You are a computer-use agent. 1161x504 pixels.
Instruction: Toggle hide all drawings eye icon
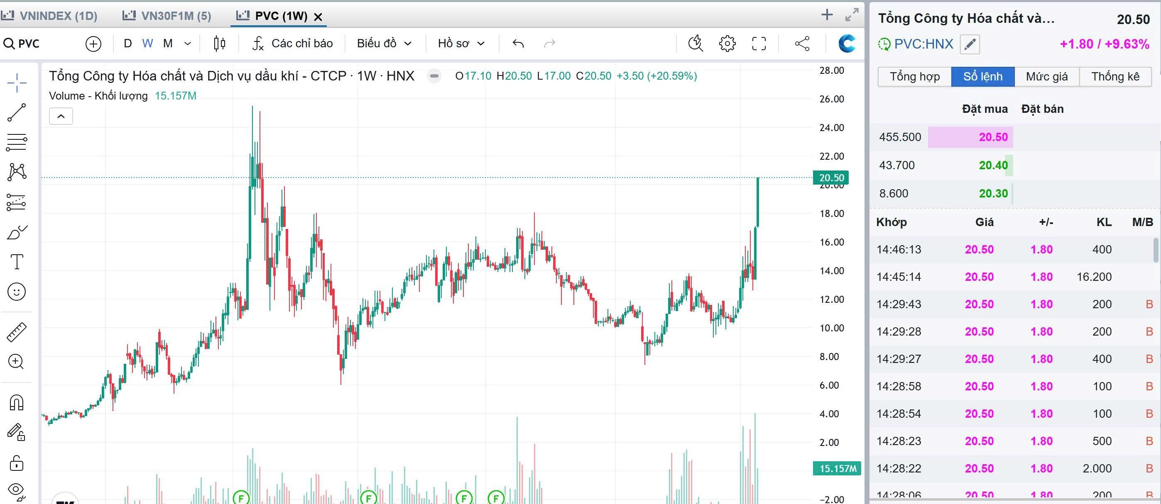tap(17, 490)
